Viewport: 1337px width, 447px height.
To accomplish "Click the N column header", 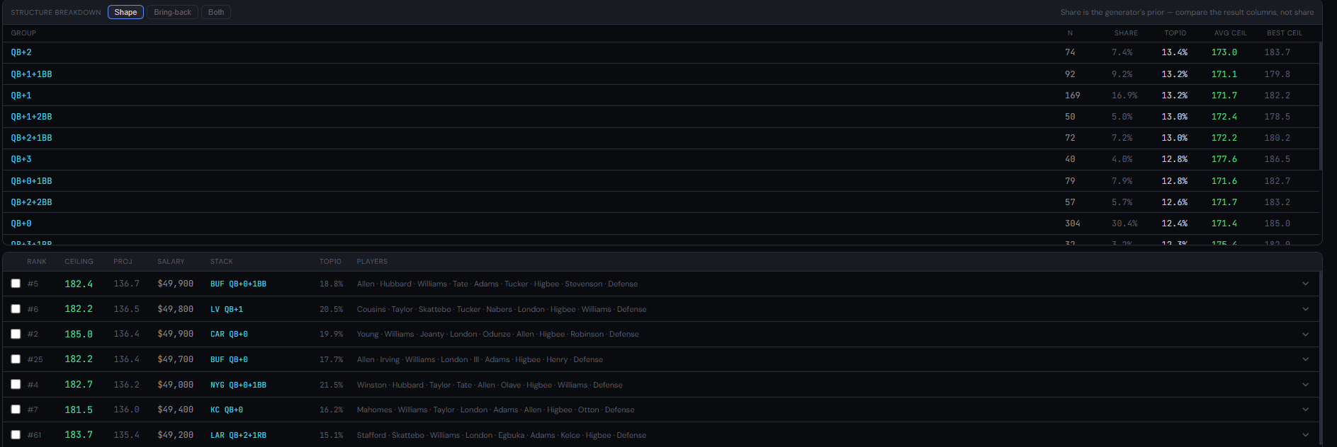I will [x=1070, y=33].
